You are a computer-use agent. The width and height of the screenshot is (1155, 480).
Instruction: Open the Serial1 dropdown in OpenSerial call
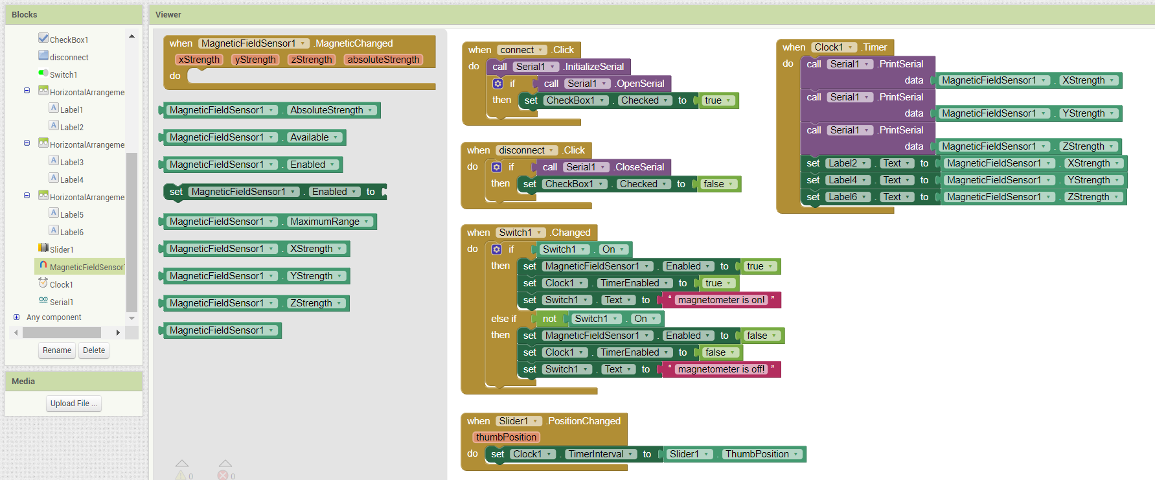tap(588, 84)
